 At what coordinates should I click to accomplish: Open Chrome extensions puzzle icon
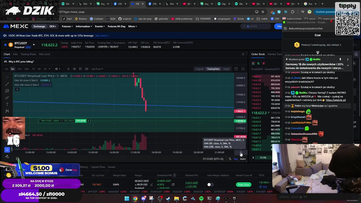(x=292, y=12)
